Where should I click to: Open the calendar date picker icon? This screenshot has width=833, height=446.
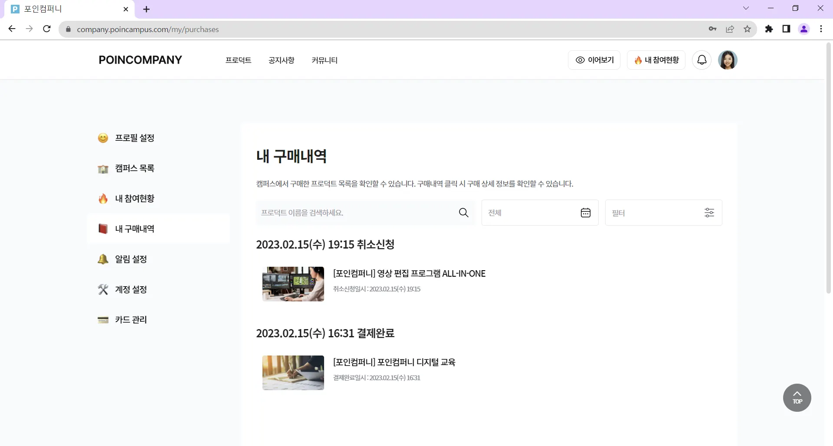point(585,213)
